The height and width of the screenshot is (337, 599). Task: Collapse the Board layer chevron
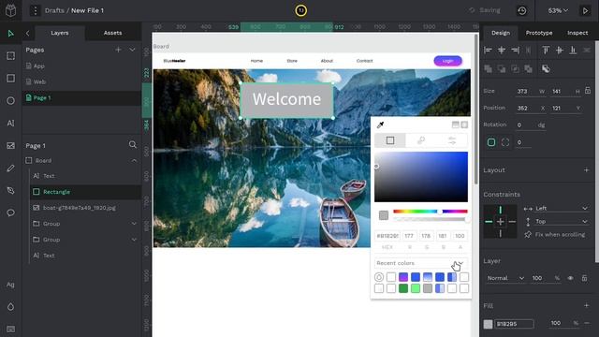[x=134, y=160]
